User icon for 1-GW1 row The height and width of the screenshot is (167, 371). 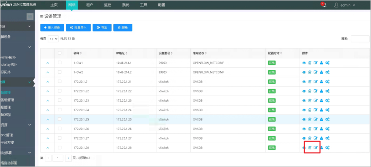click(x=321, y=63)
